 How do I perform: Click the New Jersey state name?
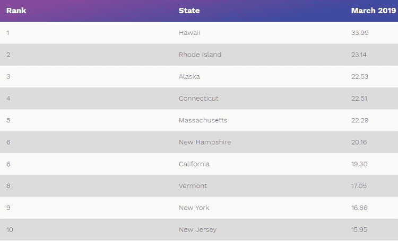[x=197, y=229]
